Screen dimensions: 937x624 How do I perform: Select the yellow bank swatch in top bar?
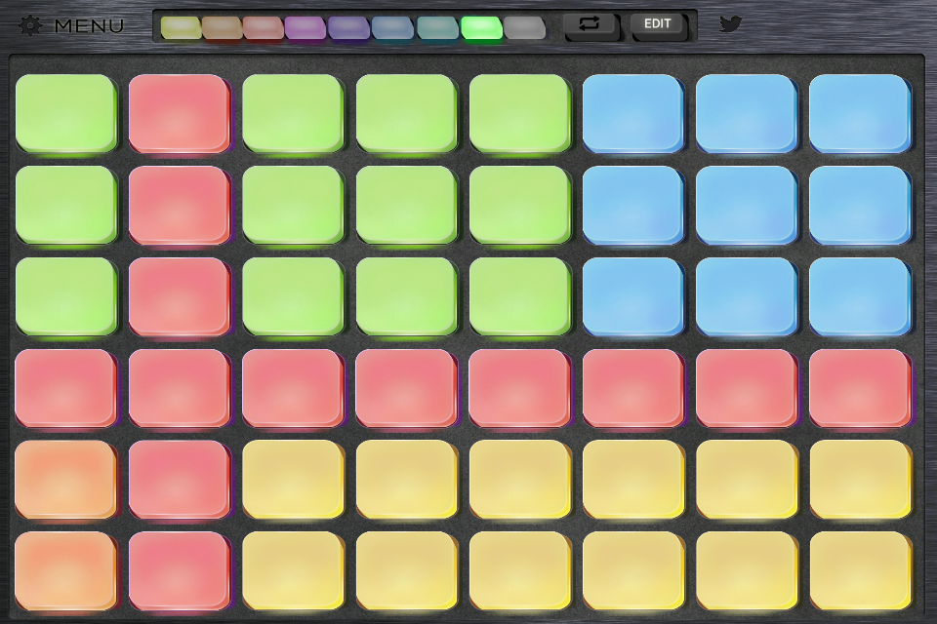(x=182, y=28)
